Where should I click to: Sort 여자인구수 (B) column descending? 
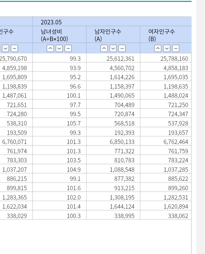click(x=167, y=49)
